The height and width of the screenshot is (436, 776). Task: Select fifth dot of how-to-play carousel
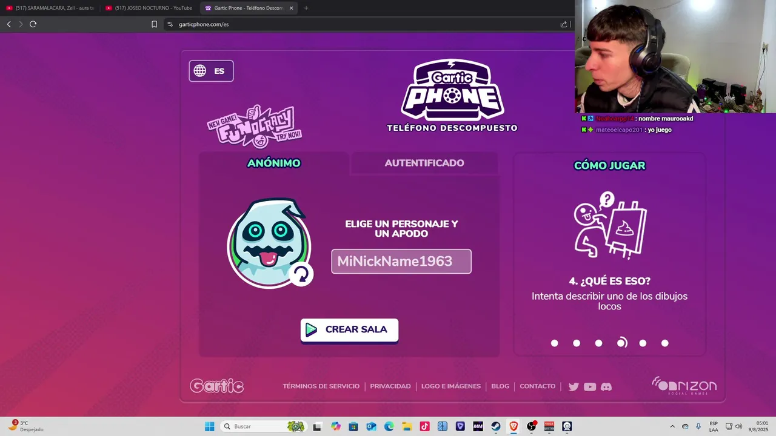coord(643,343)
